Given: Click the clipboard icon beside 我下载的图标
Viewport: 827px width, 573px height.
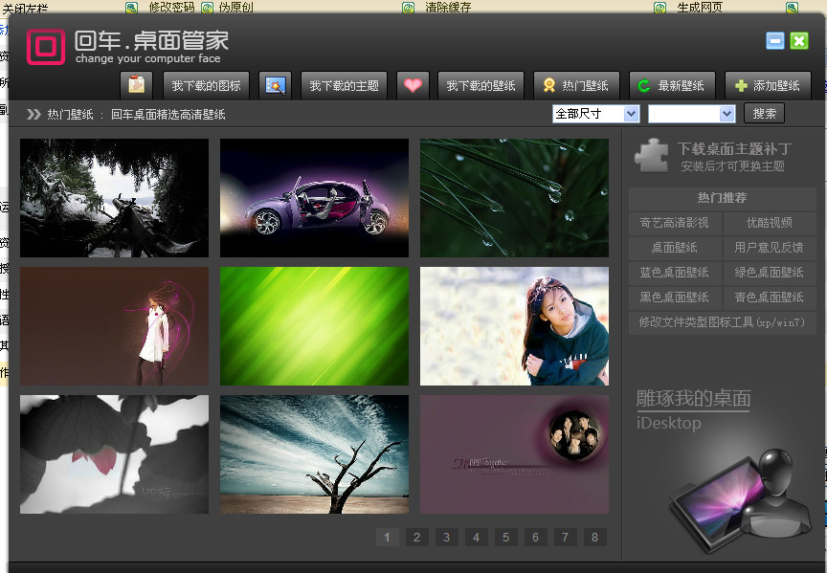Looking at the screenshot, I should pos(136,84).
